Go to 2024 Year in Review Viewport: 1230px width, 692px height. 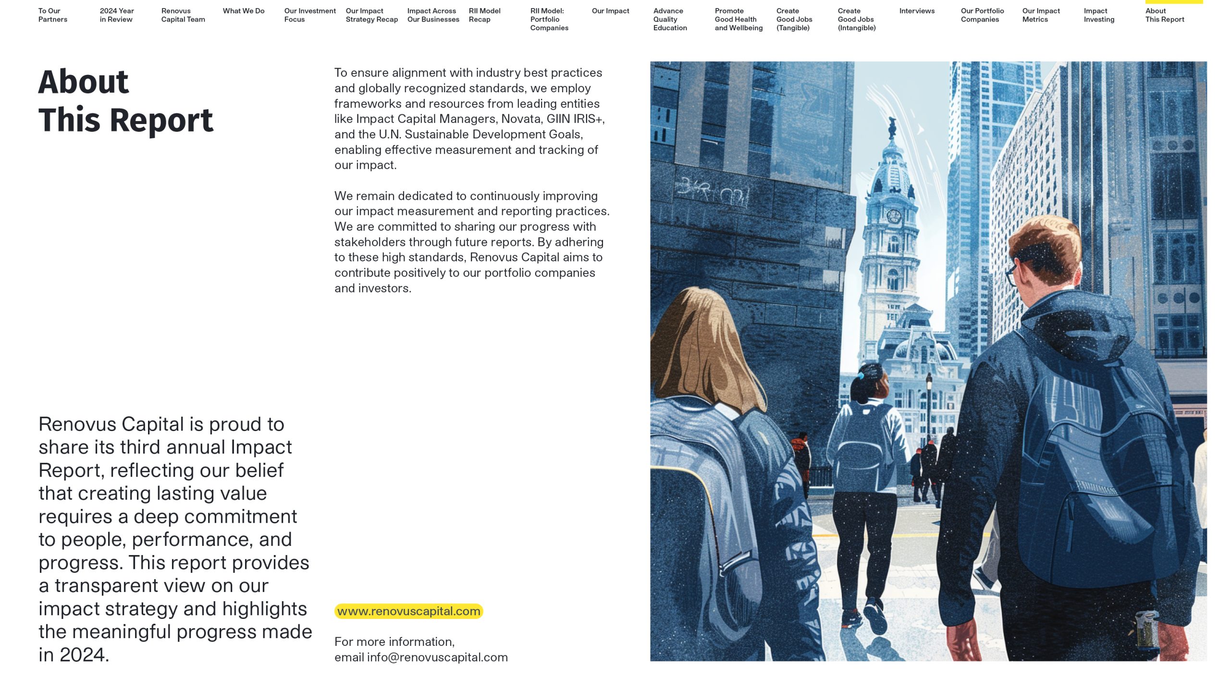117,15
